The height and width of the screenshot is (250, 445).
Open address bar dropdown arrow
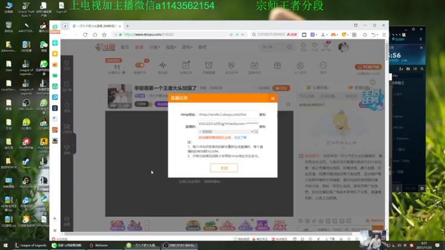(243, 34)
